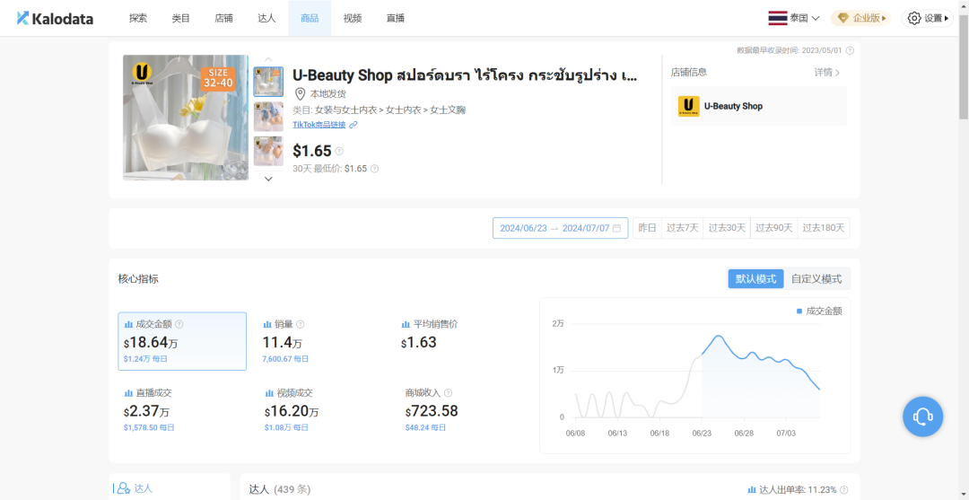Click the help icon beside 达人出单率
Screen dimensions: 969x500
(843, 489)
